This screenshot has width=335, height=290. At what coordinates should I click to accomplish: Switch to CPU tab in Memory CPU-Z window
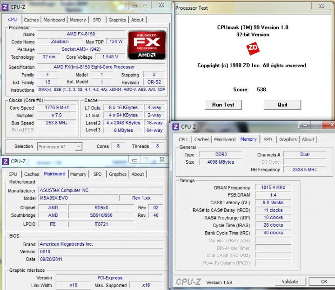(183, 139)
